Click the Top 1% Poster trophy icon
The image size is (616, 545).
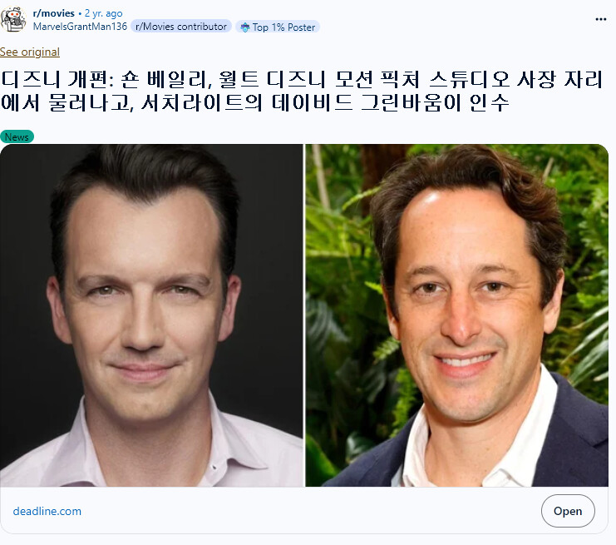(x=244, y=27)
